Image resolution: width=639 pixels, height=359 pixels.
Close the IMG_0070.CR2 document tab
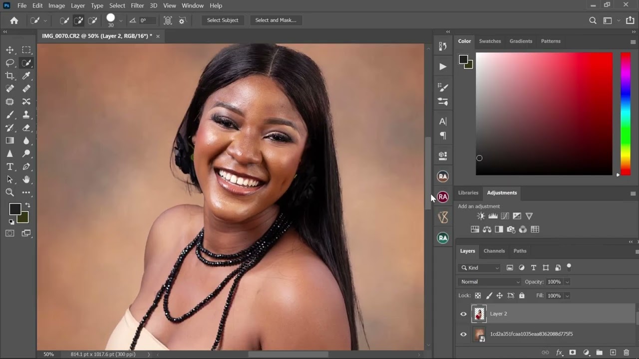(158, 36)
